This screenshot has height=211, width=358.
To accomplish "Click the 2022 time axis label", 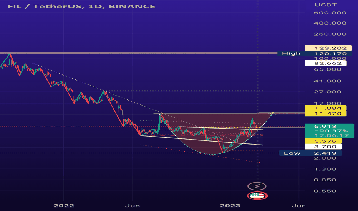I will pyautogui.click(x=64, y=206).
